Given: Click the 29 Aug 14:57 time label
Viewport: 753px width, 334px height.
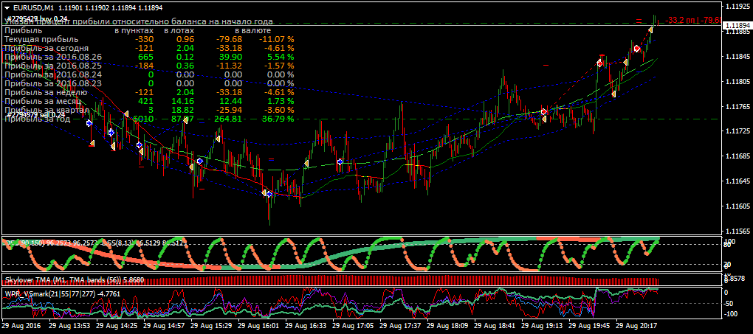Looking at the screenshot, I should pos(163,325).
